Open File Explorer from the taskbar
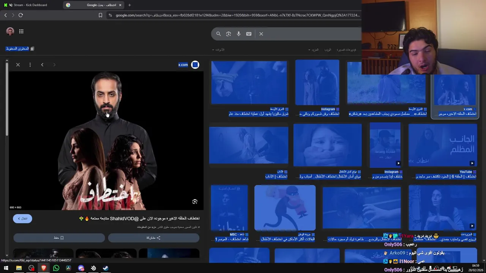 [19, 268]
